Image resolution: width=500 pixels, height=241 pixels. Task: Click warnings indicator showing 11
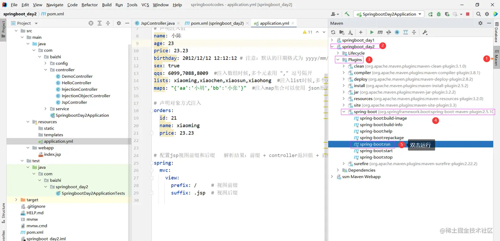(308, 32)
